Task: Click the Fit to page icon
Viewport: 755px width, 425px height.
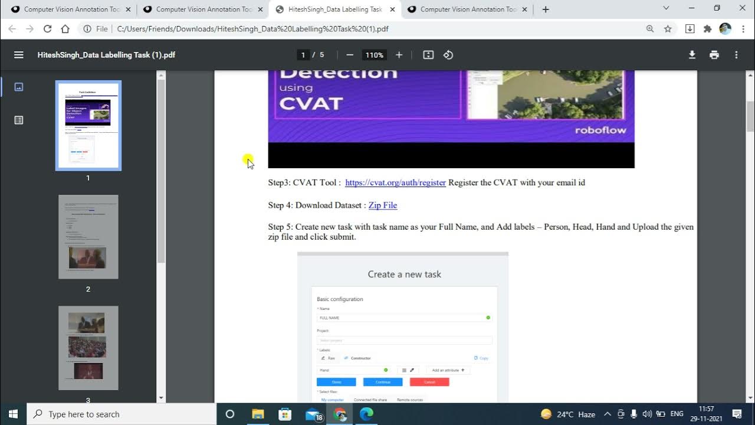Action: click(428, 55)
